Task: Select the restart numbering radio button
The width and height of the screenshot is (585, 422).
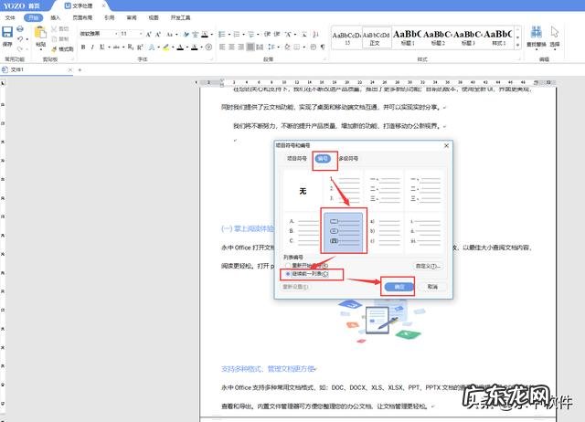Action: click(x=288, y=266)
